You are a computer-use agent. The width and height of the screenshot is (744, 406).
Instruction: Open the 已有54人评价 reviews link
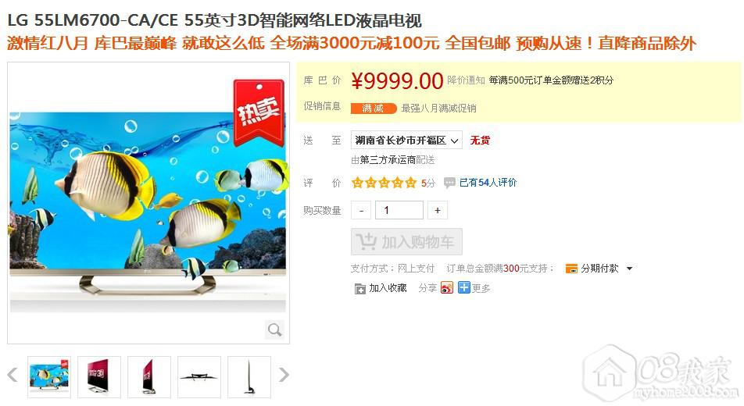coord(488,183)
